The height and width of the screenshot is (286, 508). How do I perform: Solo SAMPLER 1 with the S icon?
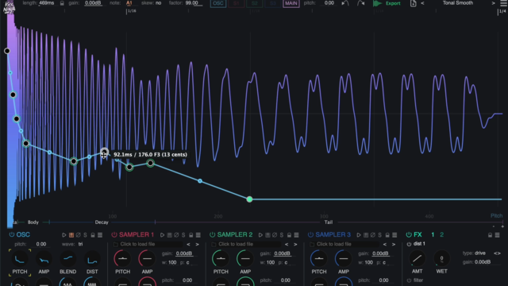pos(183,235)
